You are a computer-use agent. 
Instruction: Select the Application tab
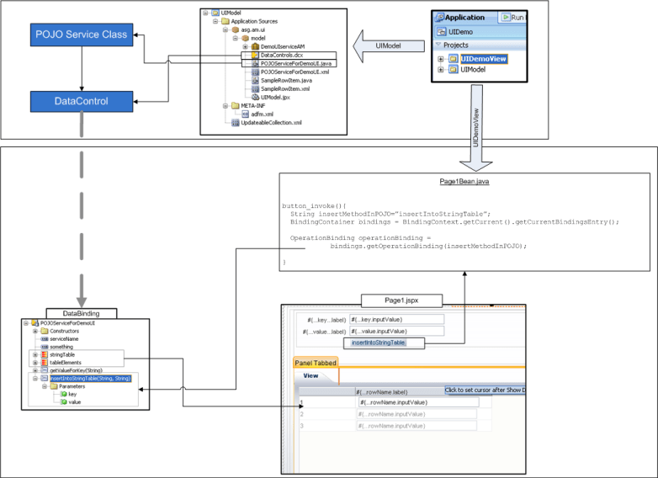[x=464, y=17]
